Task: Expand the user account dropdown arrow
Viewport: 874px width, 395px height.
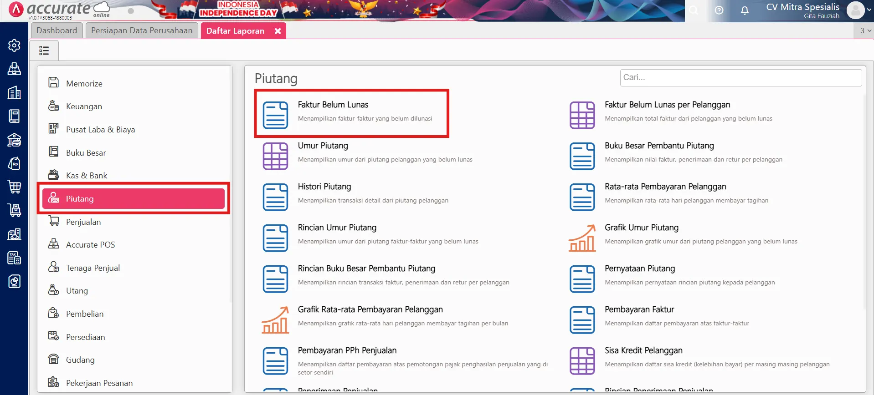Action: 869,10
